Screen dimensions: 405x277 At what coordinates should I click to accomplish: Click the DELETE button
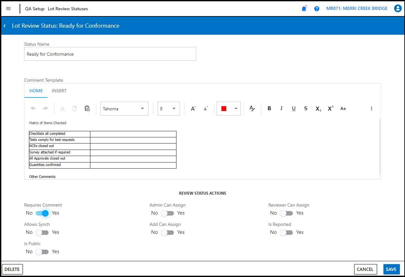pos(12,269)
